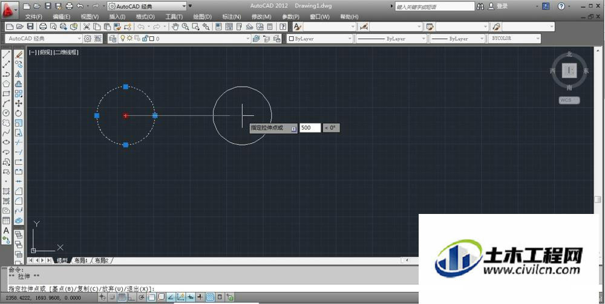This screenshot has width=605, height=304.
Task: Toggle Dynamic Input in status bar
Action: click(x=191, y=297)
